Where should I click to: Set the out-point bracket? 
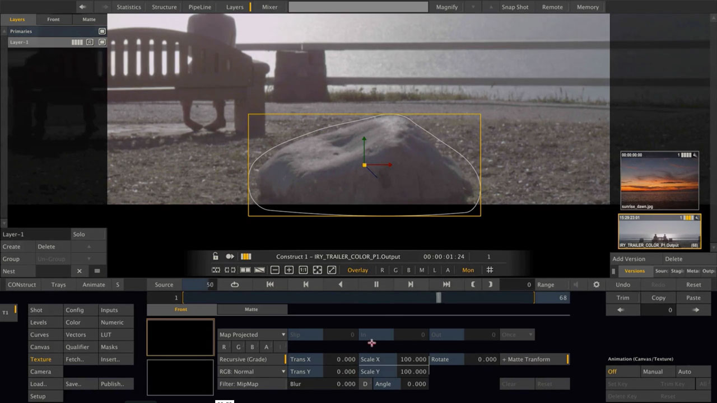pos(490,284)
